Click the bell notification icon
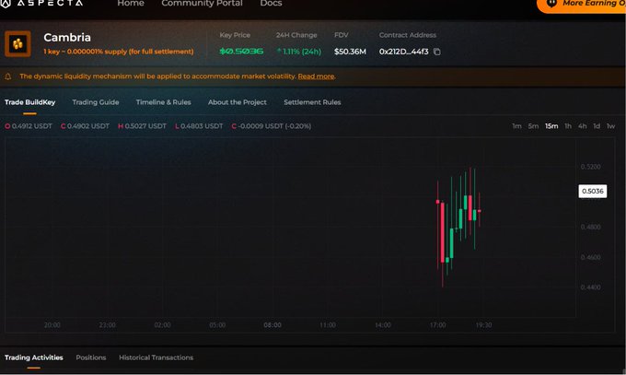Image resolution: width=626 pixels, height=375 pixels. (x=8, y=76)
